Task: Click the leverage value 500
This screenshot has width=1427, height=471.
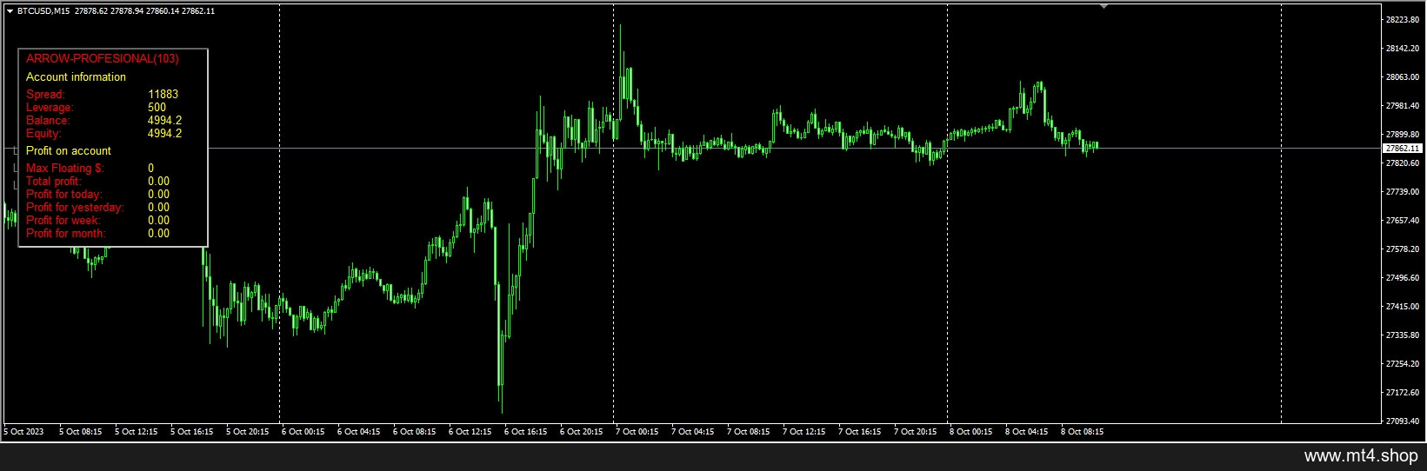Action: click(x=157, y=107)
